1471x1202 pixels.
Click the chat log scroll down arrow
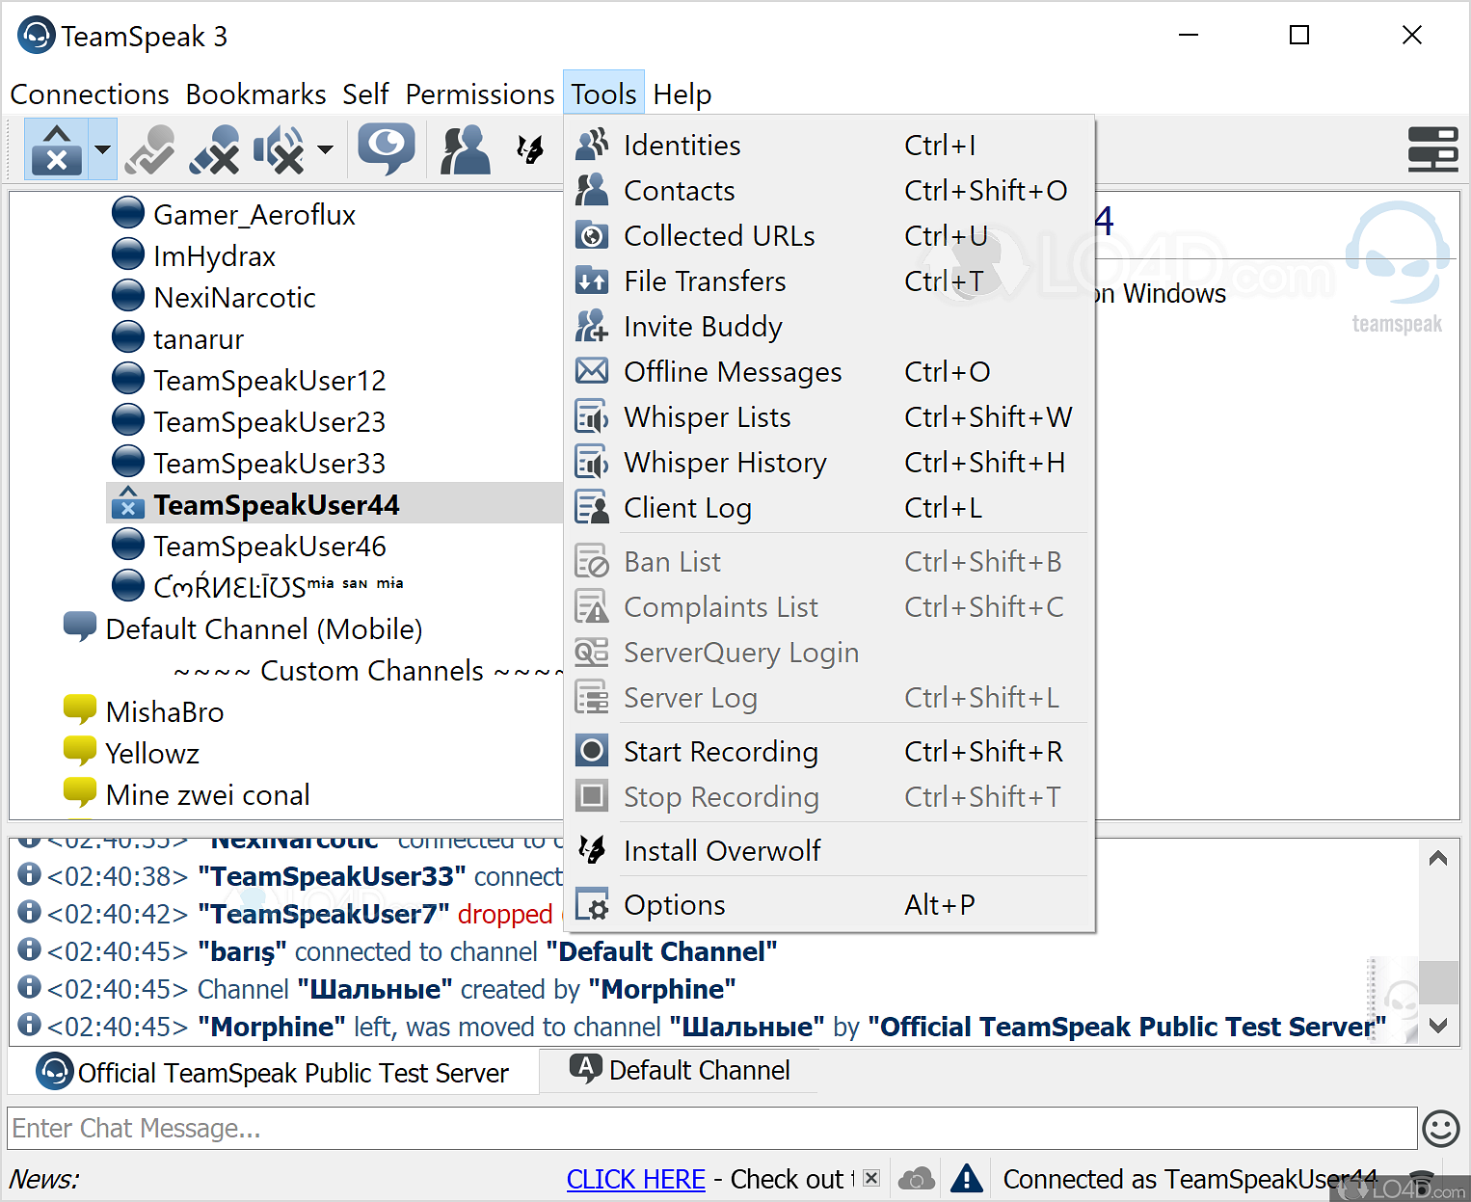pyautogui.click(x=1438, y=1026)
